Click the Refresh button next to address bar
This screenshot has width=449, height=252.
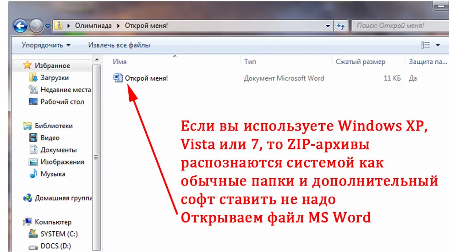point(341,26)
